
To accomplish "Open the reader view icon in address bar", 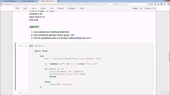I will tap(114, 4).
